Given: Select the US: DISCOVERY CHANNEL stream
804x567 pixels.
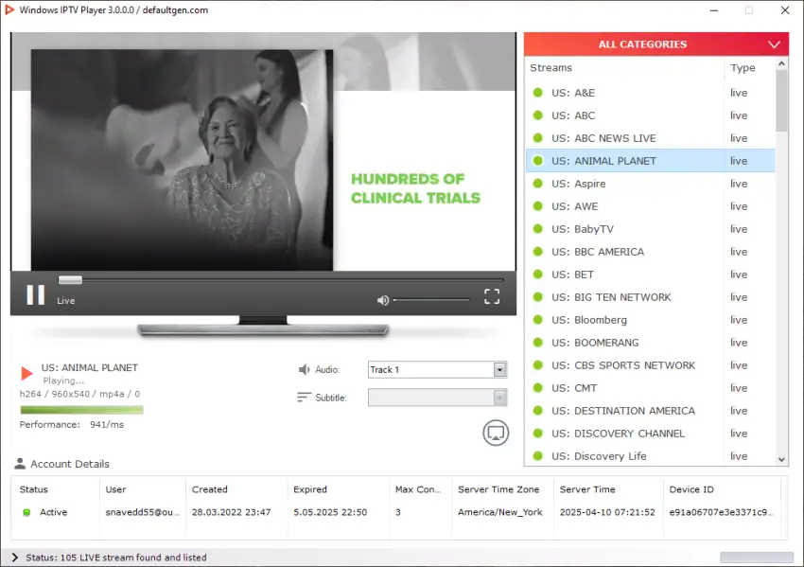Looking at the screenshot, I should pos(650,434).
